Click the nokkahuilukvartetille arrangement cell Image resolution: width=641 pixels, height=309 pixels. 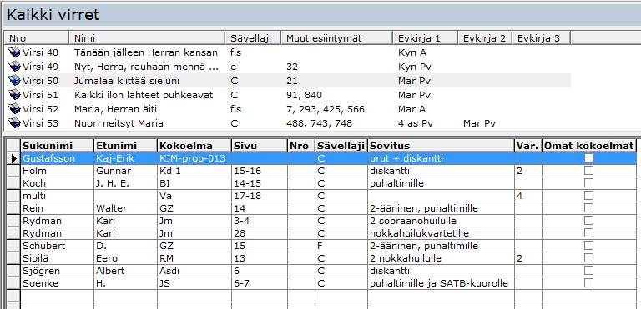[441, 233]
